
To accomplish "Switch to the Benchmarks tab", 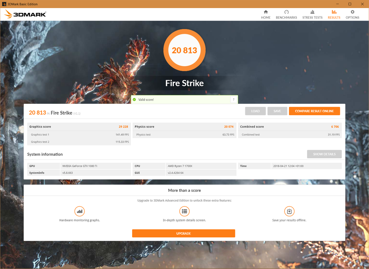I will point(286,14).
